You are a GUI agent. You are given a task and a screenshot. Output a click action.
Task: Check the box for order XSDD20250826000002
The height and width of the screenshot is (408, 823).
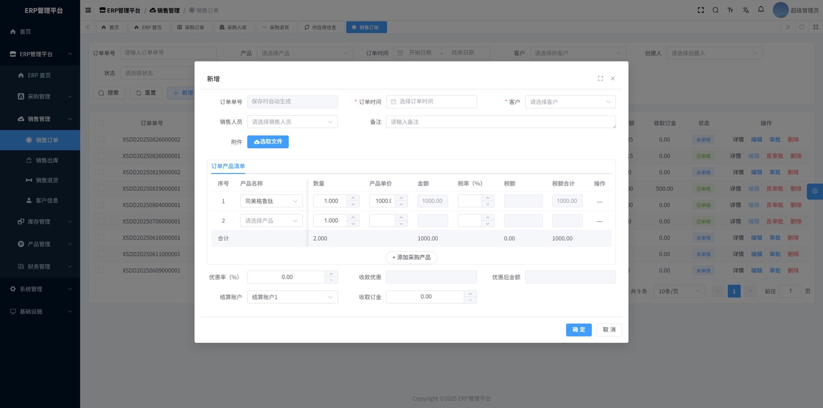pyautogui.click(x=101, y=140)
